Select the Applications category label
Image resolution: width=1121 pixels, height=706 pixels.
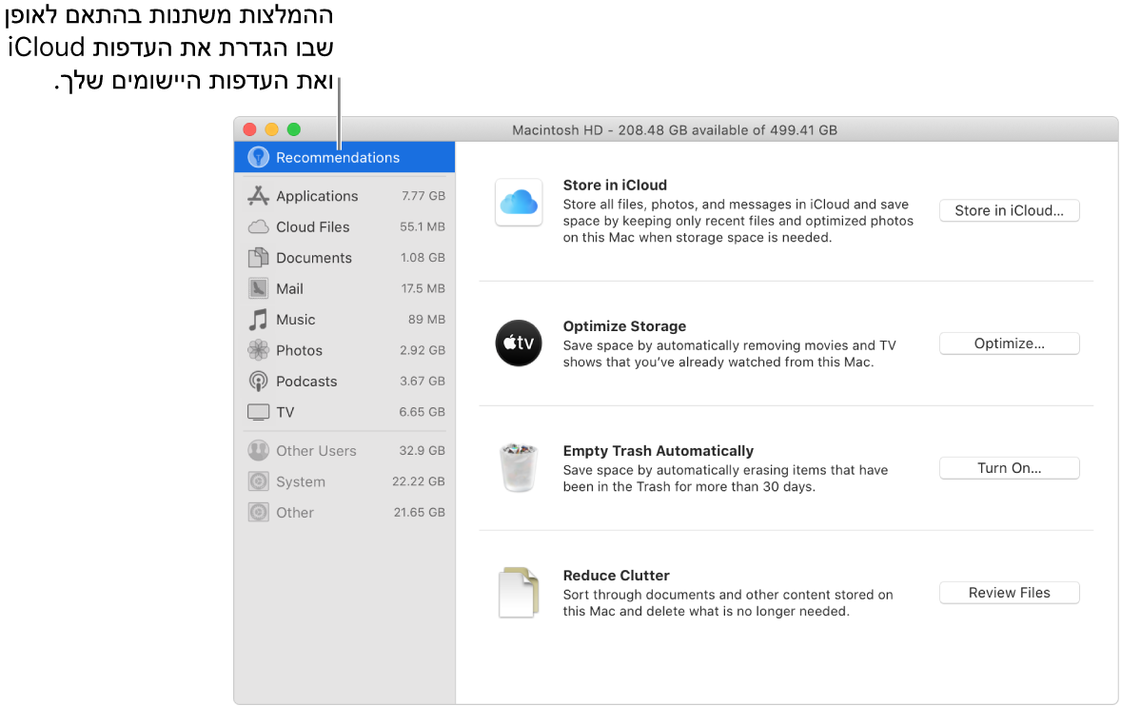[x=317, y=196]
